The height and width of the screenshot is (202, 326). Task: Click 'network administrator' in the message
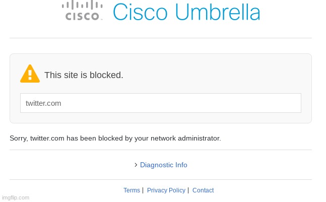(185, 139)
